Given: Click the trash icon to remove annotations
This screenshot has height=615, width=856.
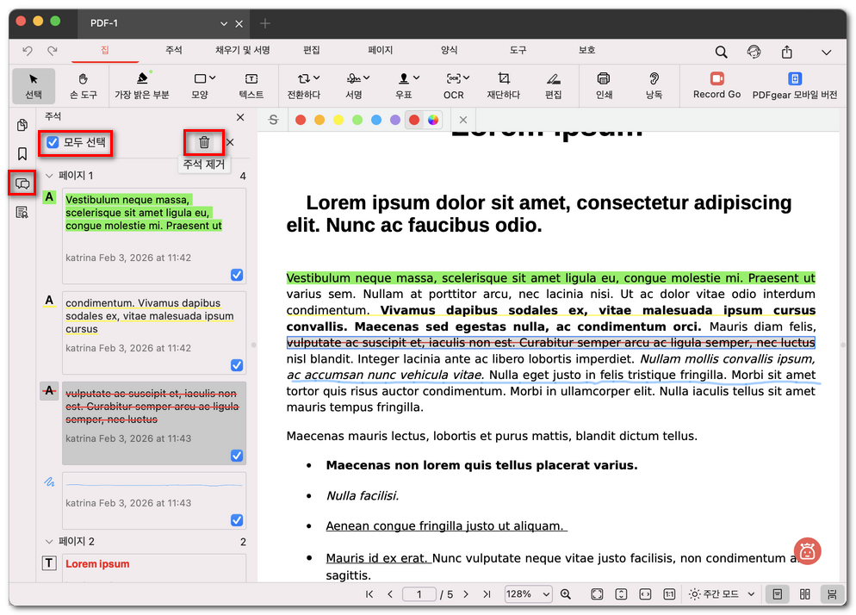Looking at the screenshot, I should pos(204,142).
